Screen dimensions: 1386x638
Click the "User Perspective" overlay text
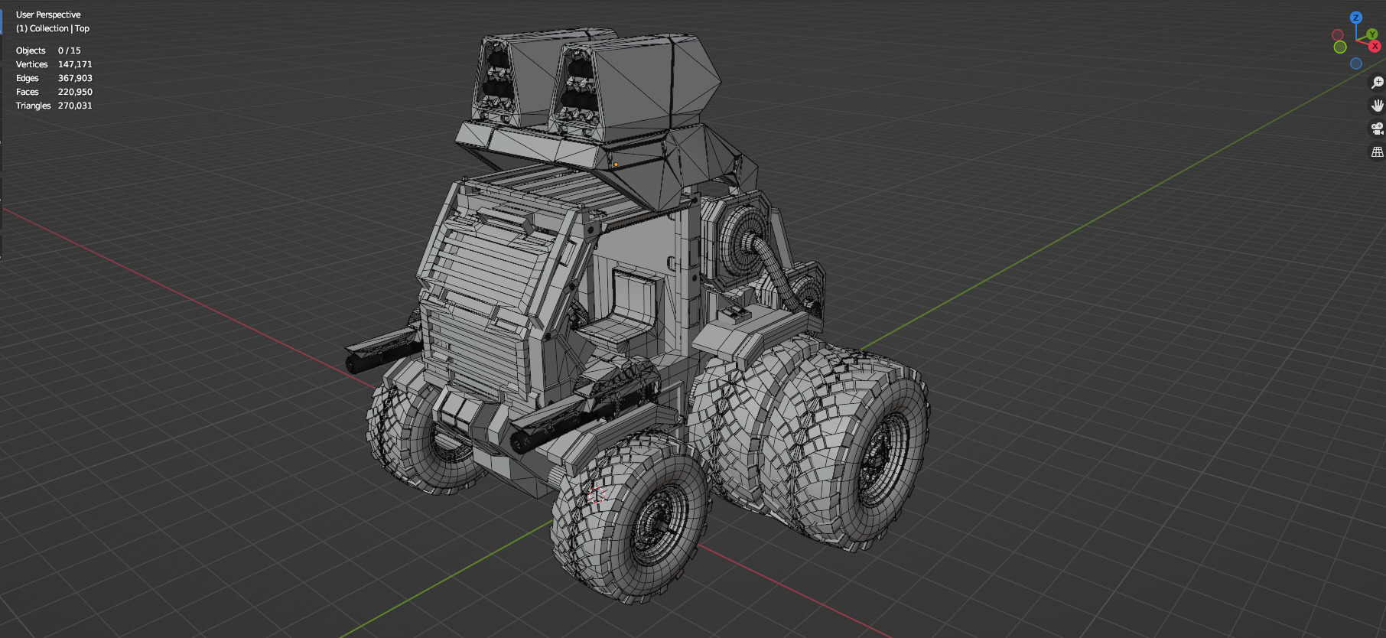coord(48,15)
